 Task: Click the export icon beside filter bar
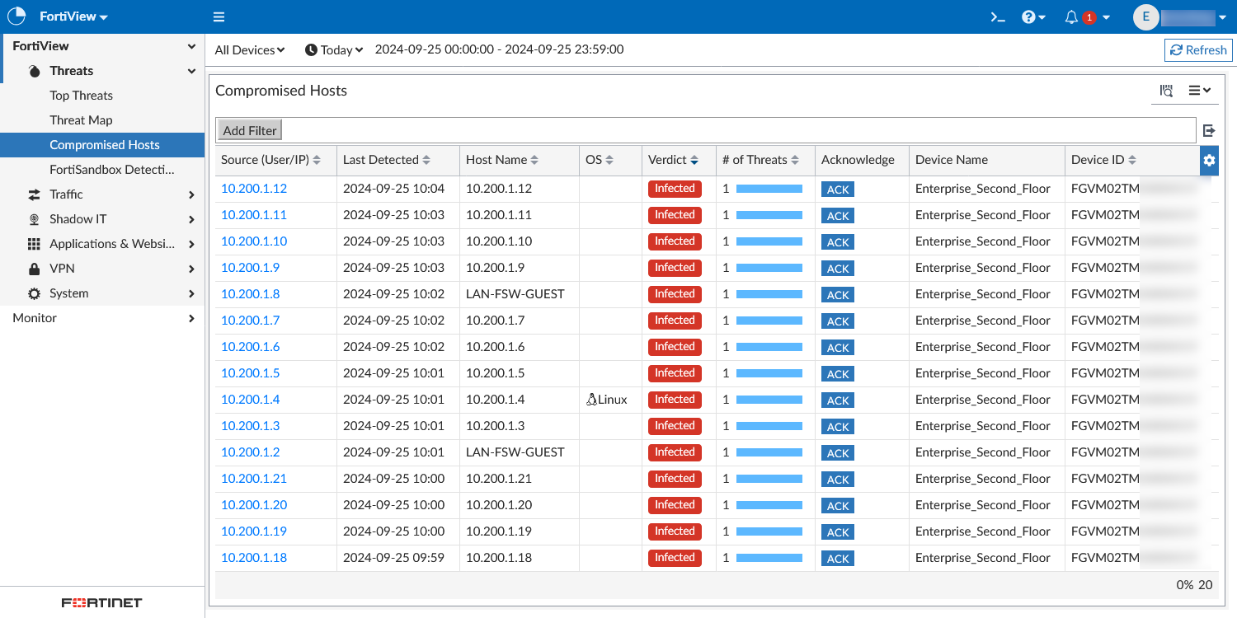coord(1209,130)
